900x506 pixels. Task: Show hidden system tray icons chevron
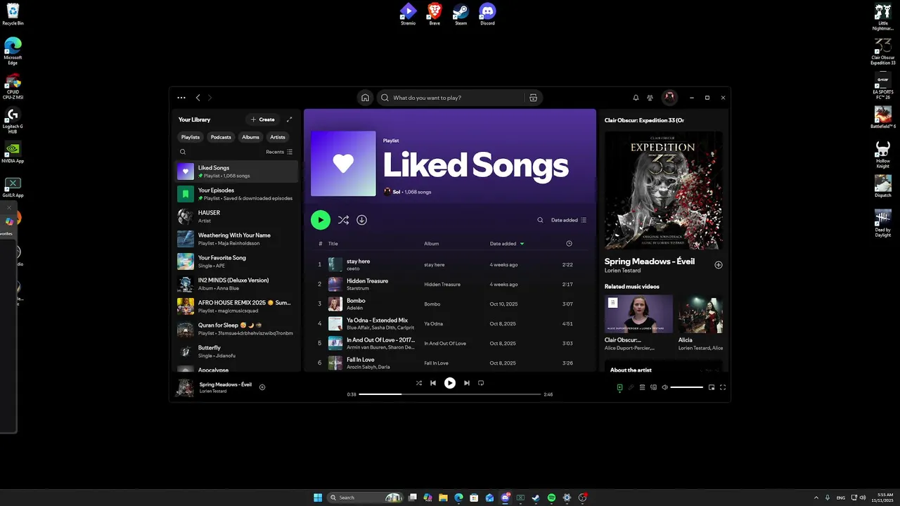pos(816,498)
